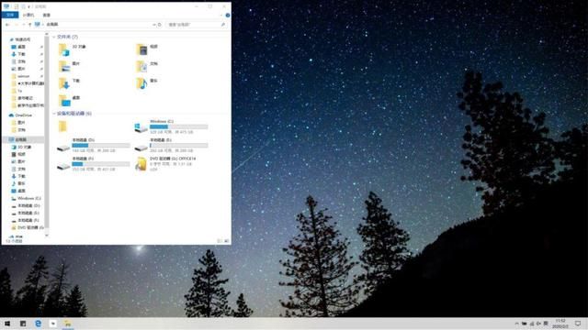Screen dimensions: 588x330
Task: Open the File tab
Action: pyautogui.click(x=10, y=15)
